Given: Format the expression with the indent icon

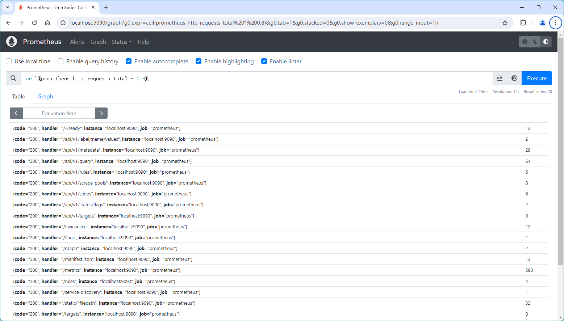Looking at the screenshot, I should [x=500, y=78].
